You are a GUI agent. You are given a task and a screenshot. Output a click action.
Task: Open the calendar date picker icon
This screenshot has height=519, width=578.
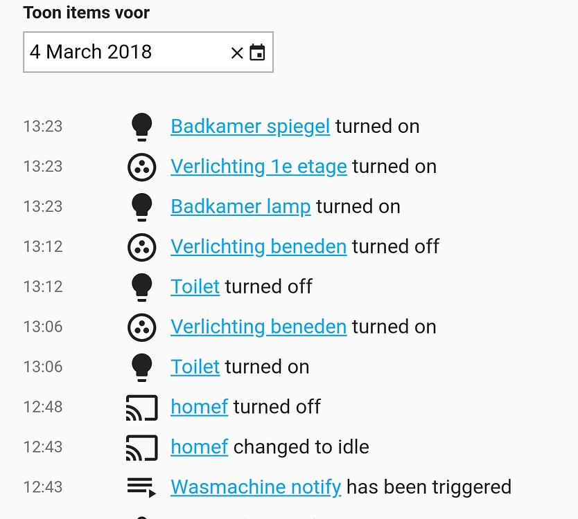(x=257, y=53)
